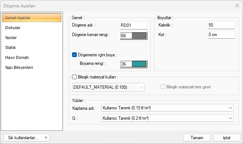This screenshot has height=144, width=243.
Task: Expand the Q load dropdown
Action: pyautogui.click(x=167, y=118)
